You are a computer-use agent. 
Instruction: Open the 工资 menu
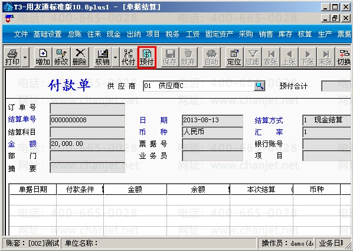[x=192, y=34]
